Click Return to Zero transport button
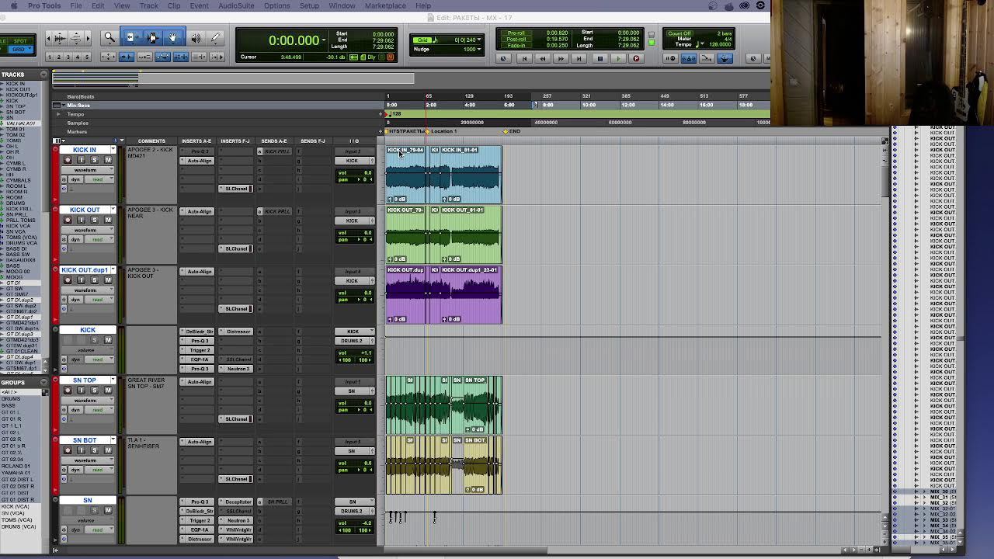Viewport: 994px width, 559px height. 523,58
